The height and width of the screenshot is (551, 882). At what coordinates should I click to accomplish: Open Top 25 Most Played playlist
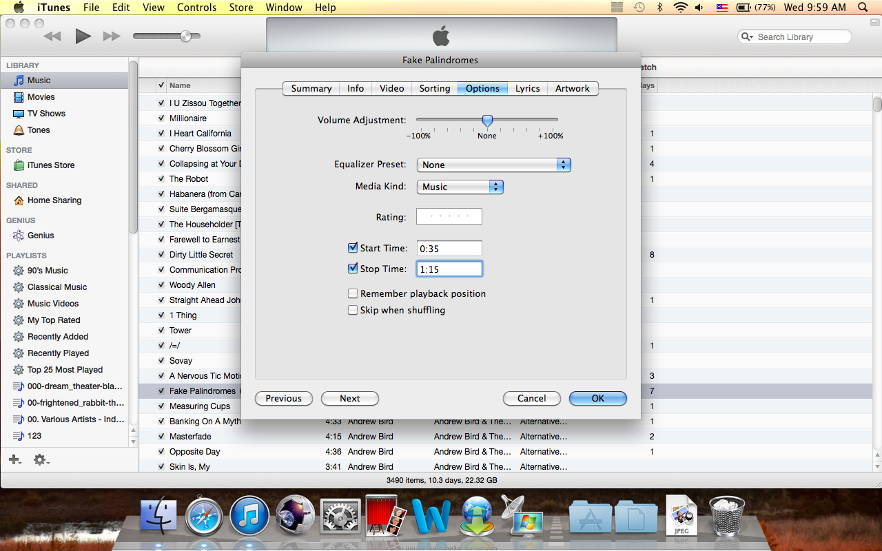(64, 370)
